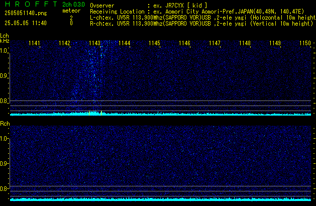Image resolution: width=316 pixels, height=206 pixels.
Task: Click the Lch cyan signal level strip
Action: click(160, 114)
